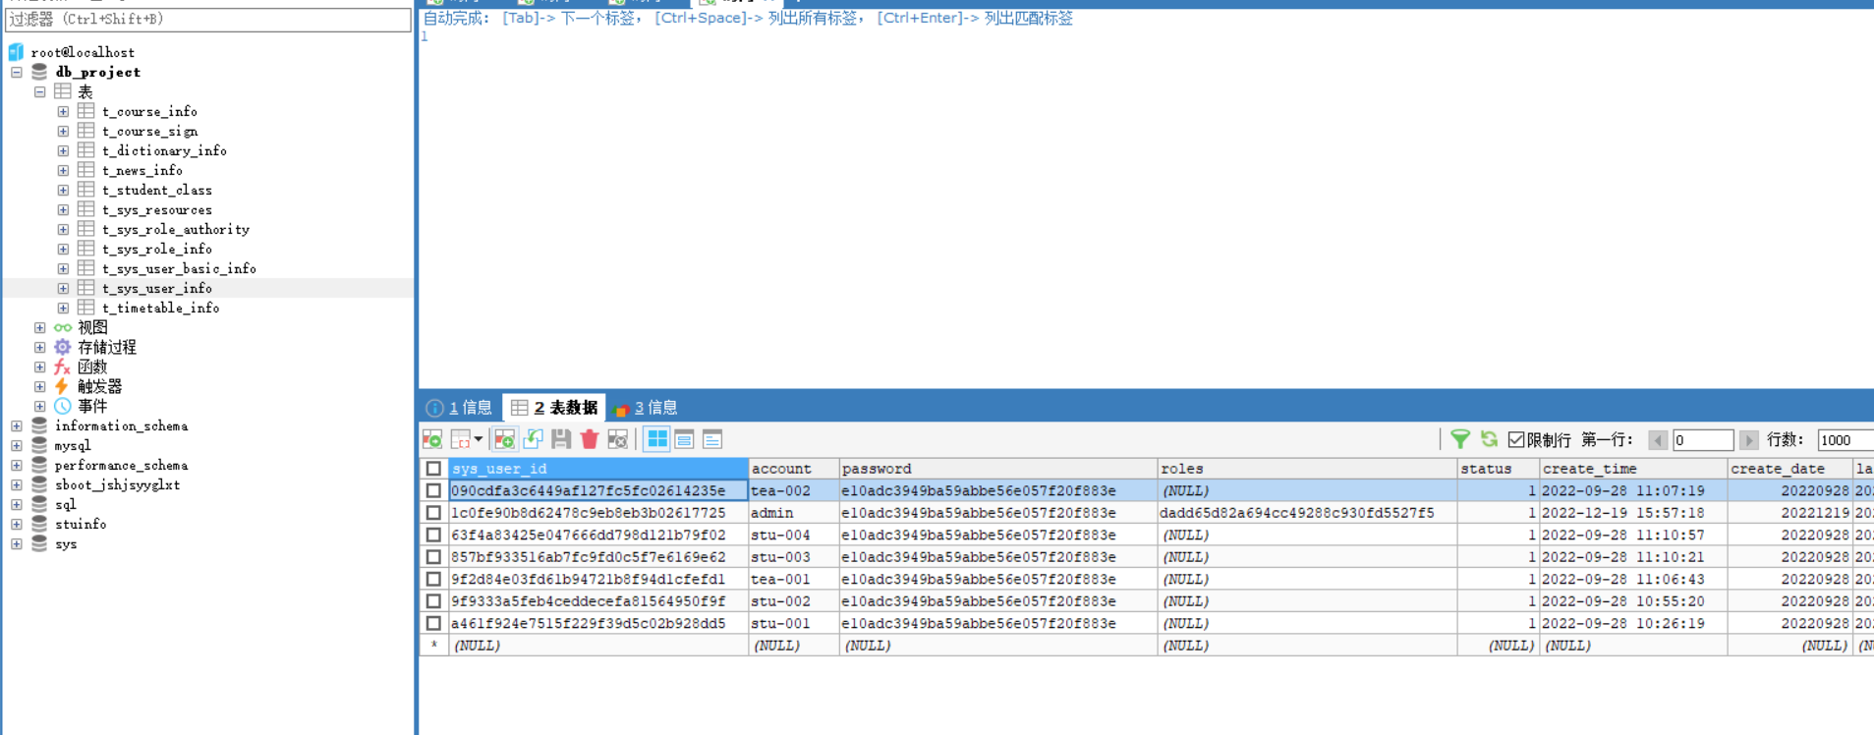Click the 过滤器 filter input field
Image resolution: width=1874 pixels, height=735 pixels.
(207, 19)
